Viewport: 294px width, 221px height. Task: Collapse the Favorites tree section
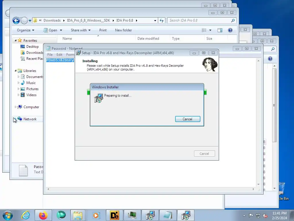tap(16, 40)
